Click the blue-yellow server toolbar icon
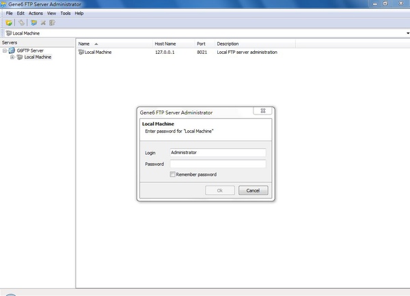 click(33, 23)
